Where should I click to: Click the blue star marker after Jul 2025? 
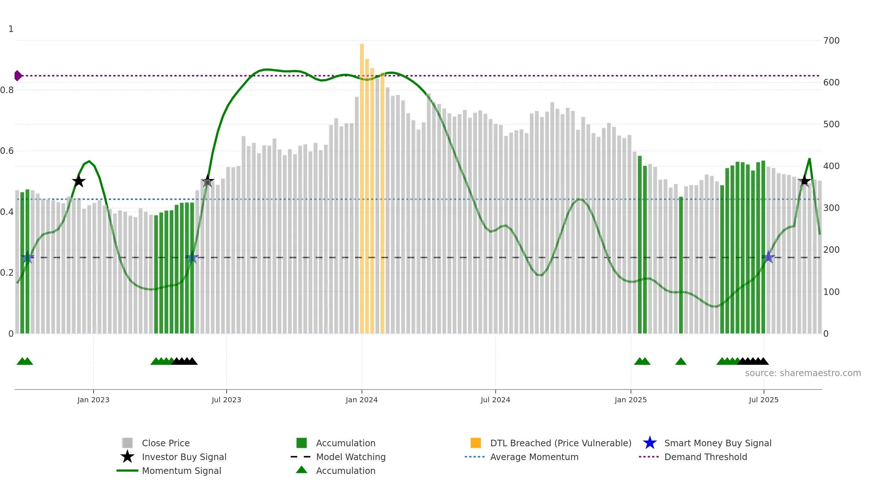coord(768,257)
